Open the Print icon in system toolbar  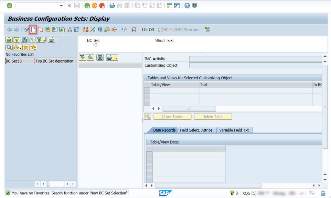pyautogui.click(x=112, y=5)
